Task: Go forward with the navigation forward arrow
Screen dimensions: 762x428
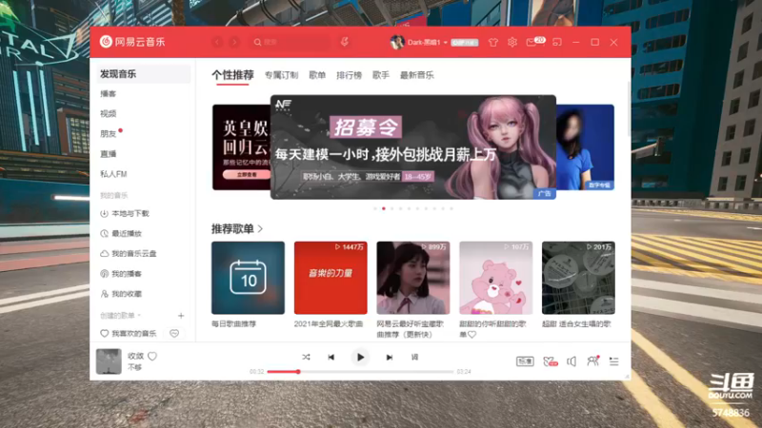Action: tap(234, 42)
